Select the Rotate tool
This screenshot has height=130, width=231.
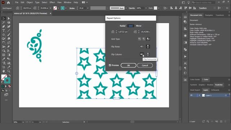(x=4, y=43)
